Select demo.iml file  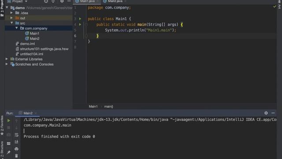[27, 44]
